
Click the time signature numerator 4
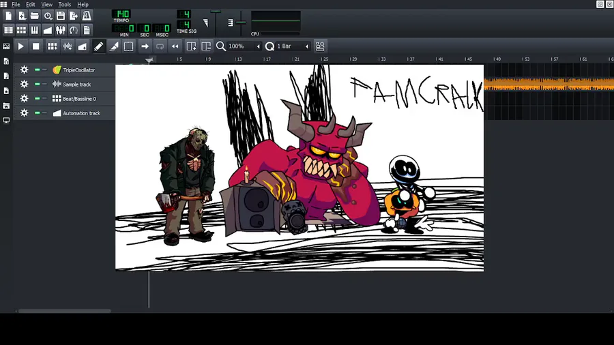pyautogui.click(x=184, y=14)
